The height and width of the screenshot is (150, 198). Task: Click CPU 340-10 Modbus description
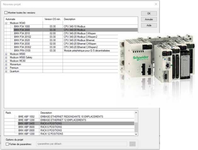tap(74, 26)
